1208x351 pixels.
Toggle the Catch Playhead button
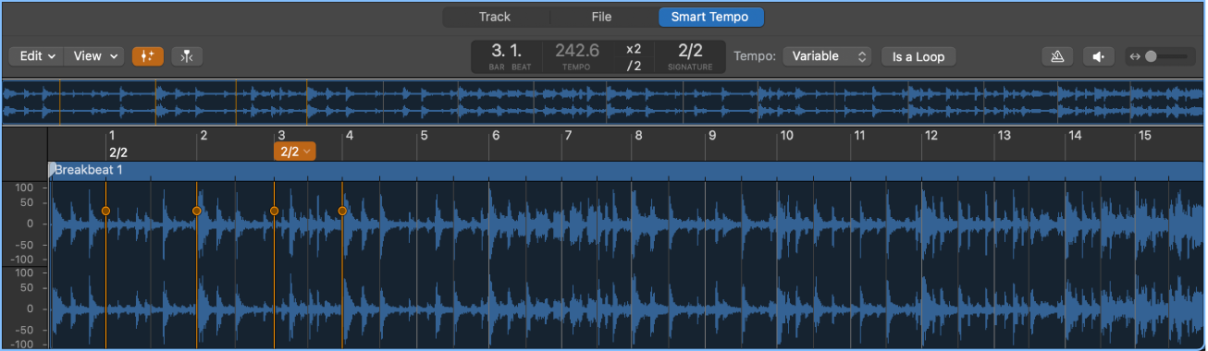point(187,56)
